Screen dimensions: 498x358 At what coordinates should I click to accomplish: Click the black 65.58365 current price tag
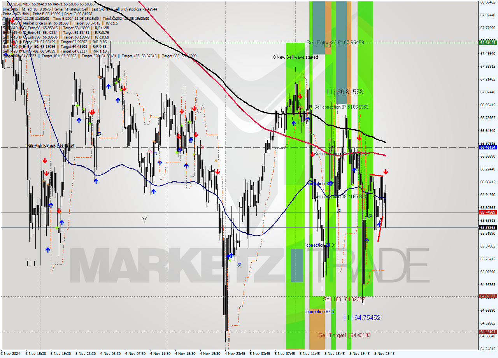488,227
